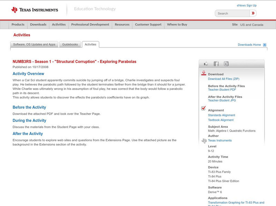The image size is (276, 206).
Task: Click the thumbs-up like icon
Action: coord(206,64)
